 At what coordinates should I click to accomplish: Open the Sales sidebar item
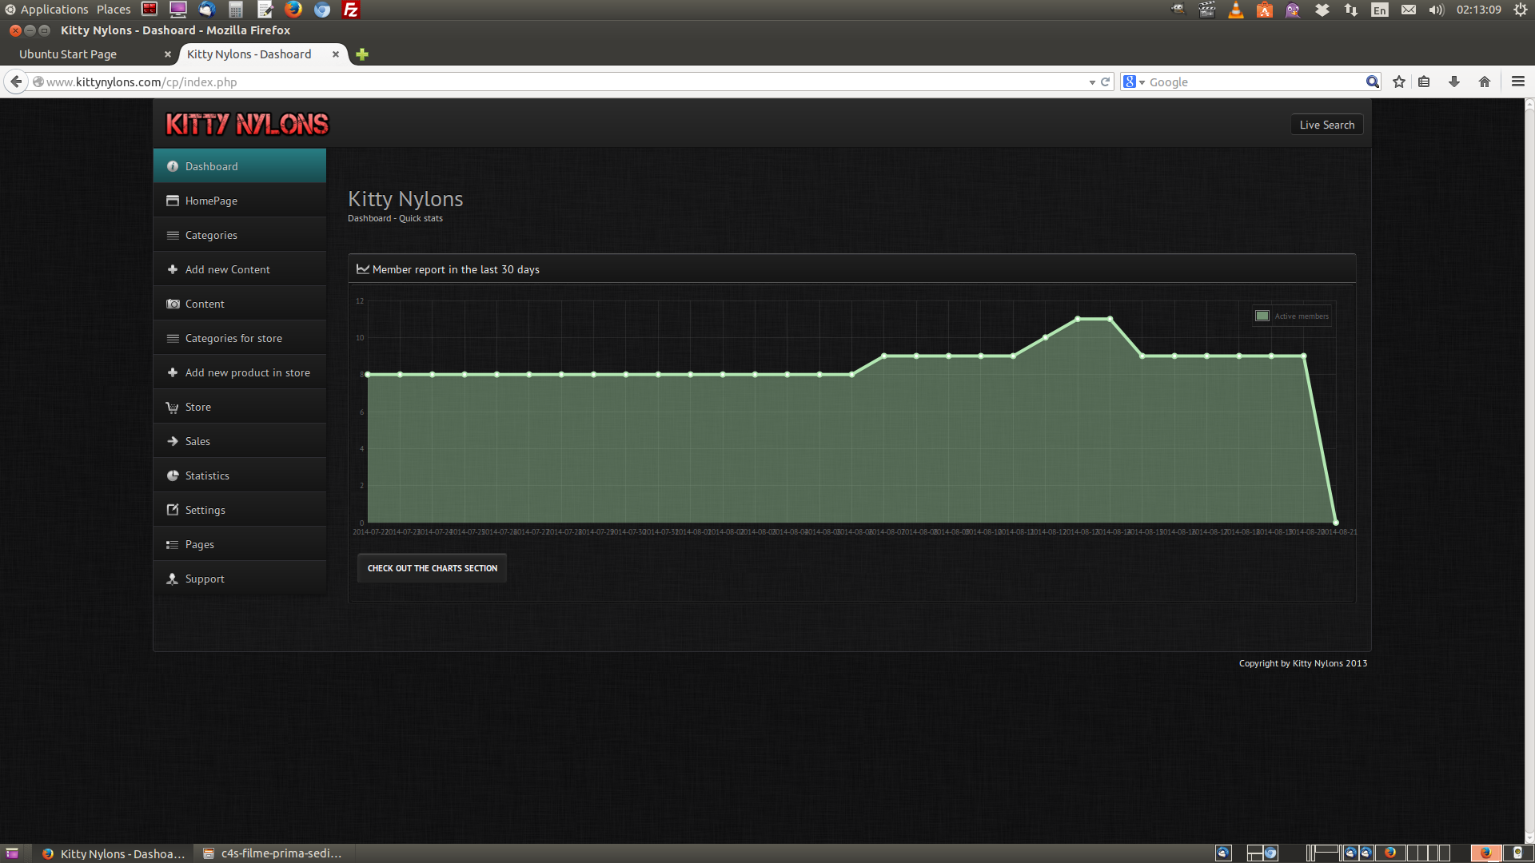pyautogui.click(x=240, y=441)
